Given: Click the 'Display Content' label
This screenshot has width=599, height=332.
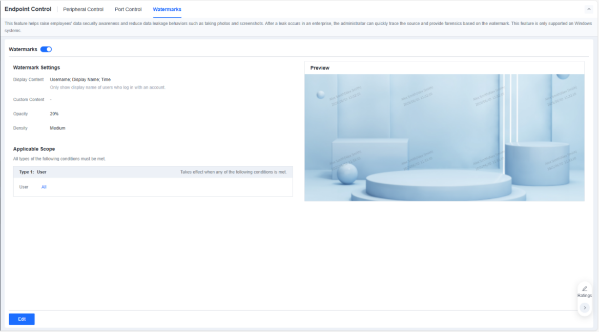Looking at the screenshot, I should point(28,80).
